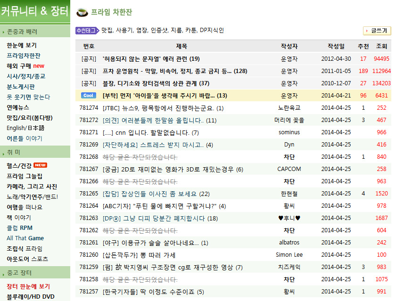Open 아웃도어 스포츠 board
This screenshot has width=396, height=301.
pyautogui.click(x=27, y=259)
